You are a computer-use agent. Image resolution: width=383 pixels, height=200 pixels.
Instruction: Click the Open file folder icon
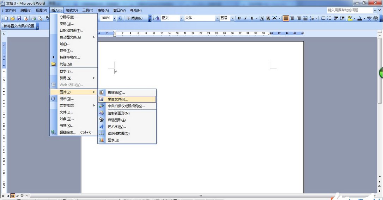click(x=13, y=18)
